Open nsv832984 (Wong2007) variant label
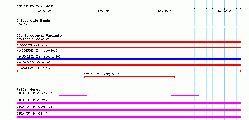Image resolution: width=249 pixels, height=120 pixels. point(34,45)
